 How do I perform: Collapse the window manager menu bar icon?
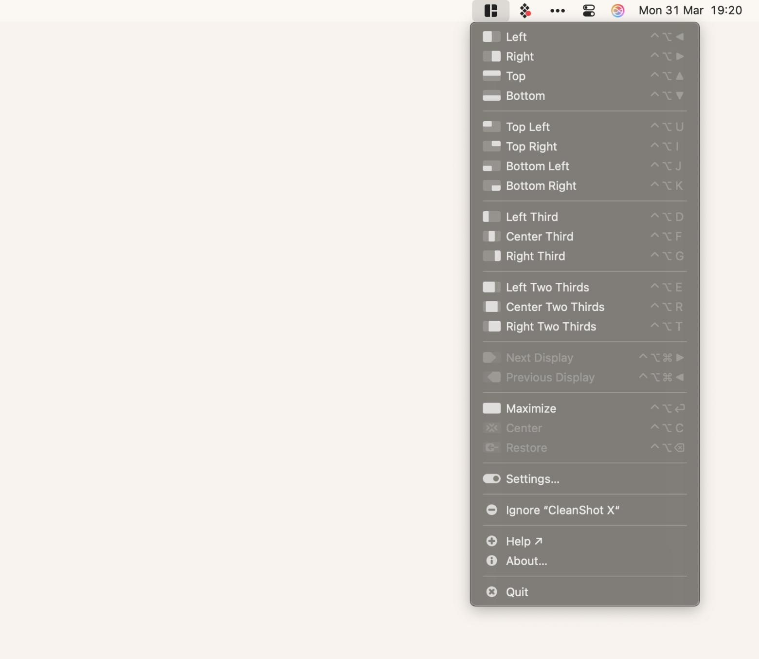tap(490, 11)
